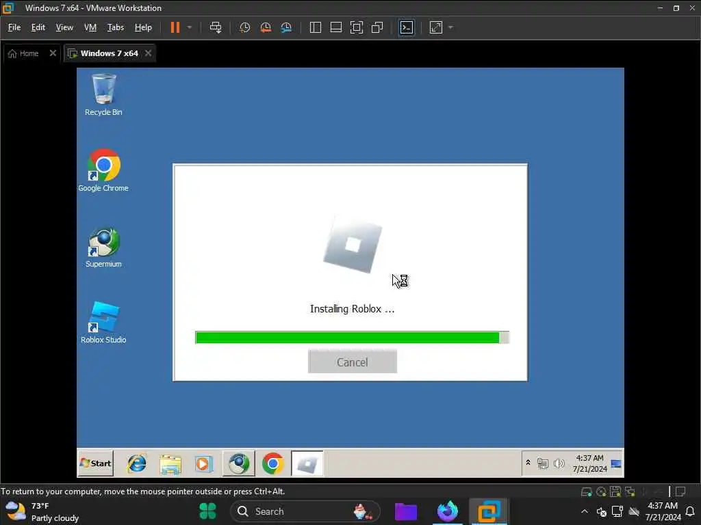This screenshot has height=525, width=701.
Task: Expand the stretch display dropdown arrow
Action: (450, 27)
